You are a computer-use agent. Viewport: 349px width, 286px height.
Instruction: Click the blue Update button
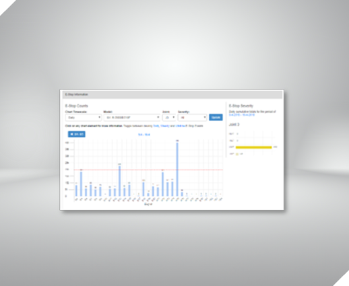[x=216, y=117]
